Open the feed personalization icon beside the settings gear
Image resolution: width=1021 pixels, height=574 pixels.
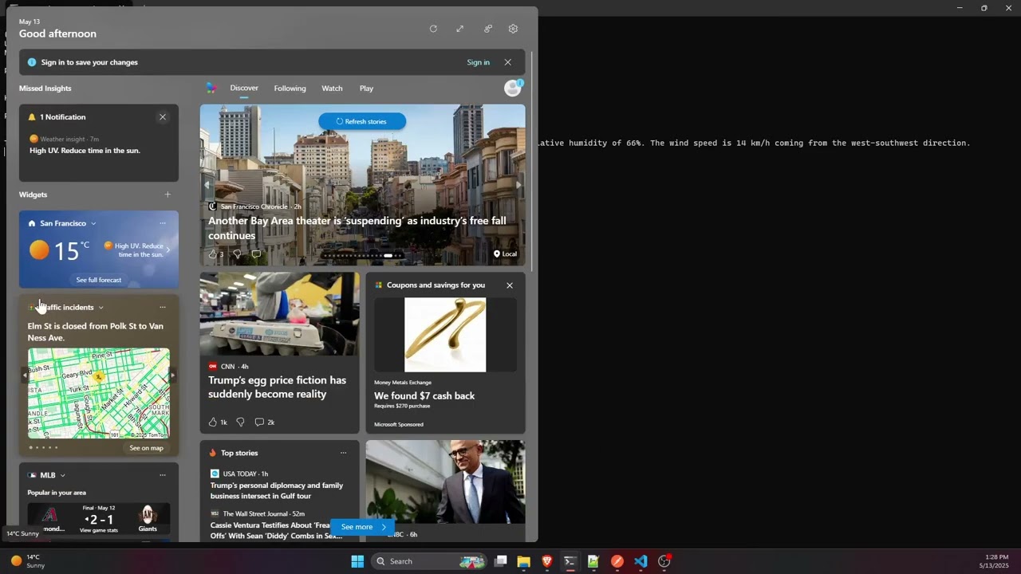487,29
